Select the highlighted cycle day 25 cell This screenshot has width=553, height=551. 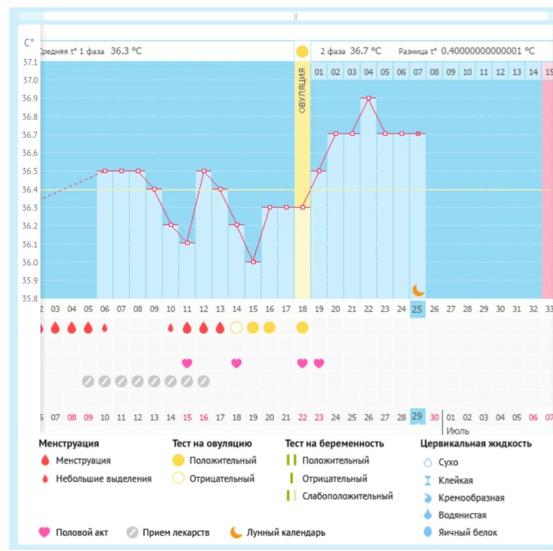coord(417,309)
